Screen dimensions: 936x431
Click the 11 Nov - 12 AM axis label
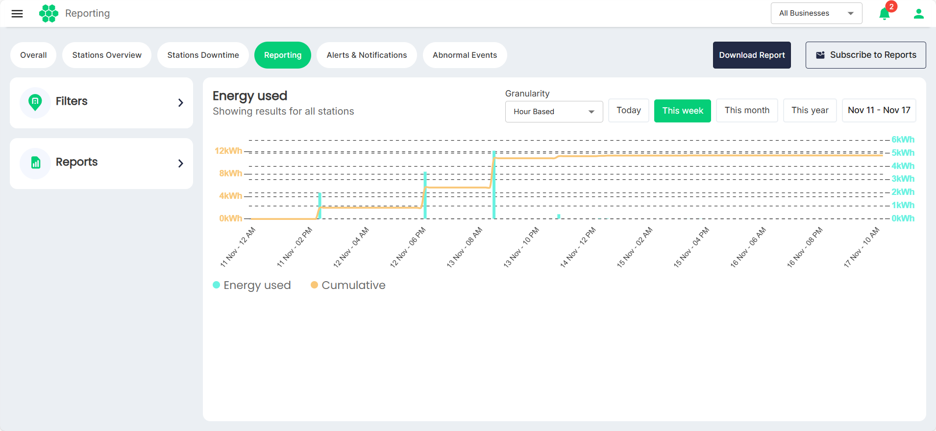click(238, 247)
